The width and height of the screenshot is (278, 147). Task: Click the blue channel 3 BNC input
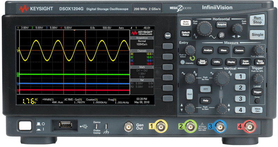click(x=220, y=127)
